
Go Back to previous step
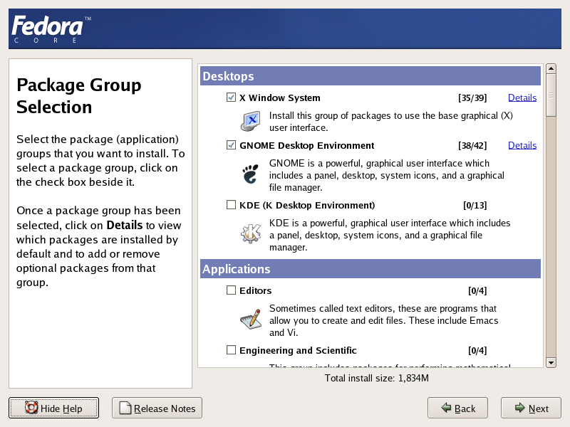(x=457, y=408)
